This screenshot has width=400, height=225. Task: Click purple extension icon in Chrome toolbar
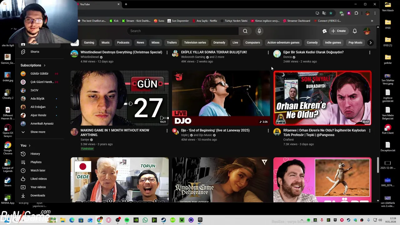pyautogui.click(x=349, y=13)
